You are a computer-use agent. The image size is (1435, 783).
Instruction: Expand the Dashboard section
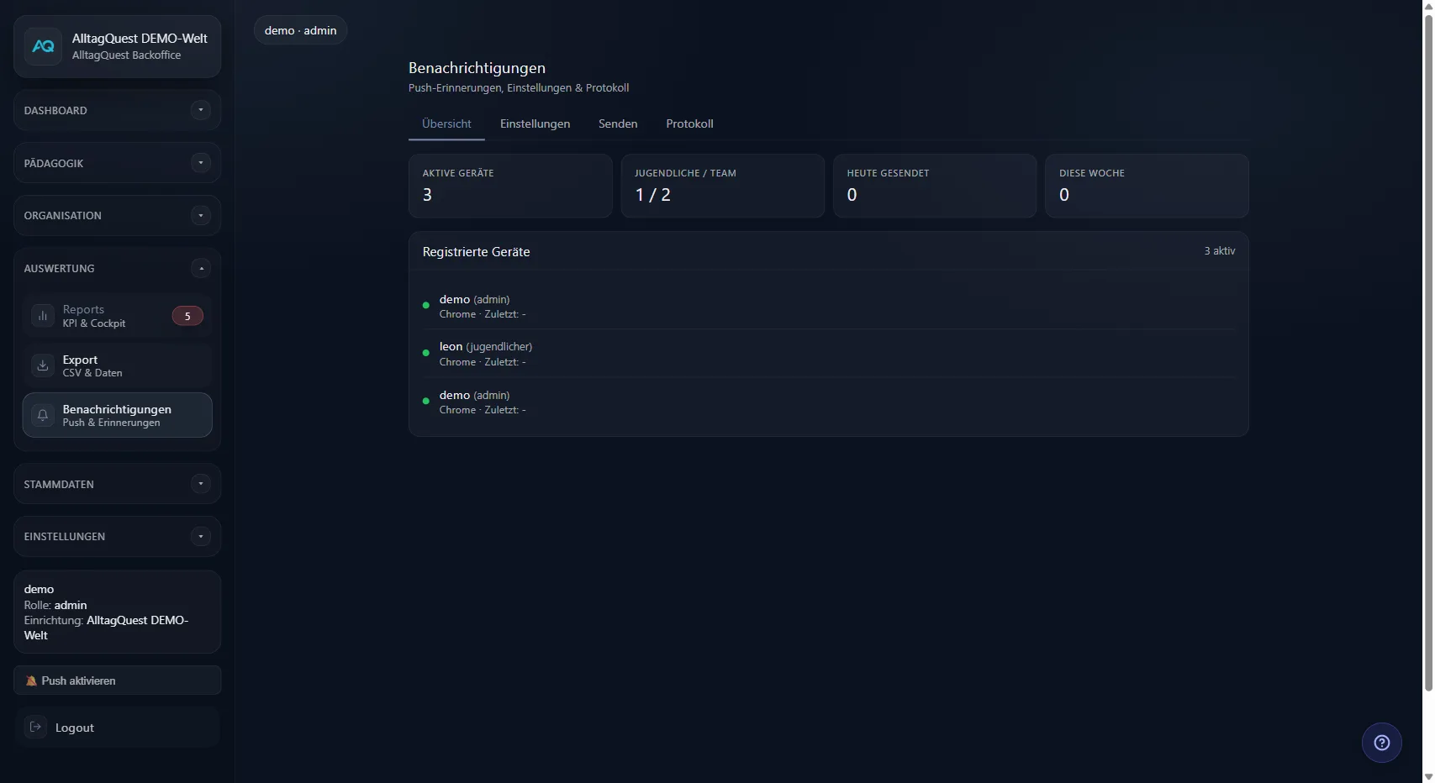200,110
